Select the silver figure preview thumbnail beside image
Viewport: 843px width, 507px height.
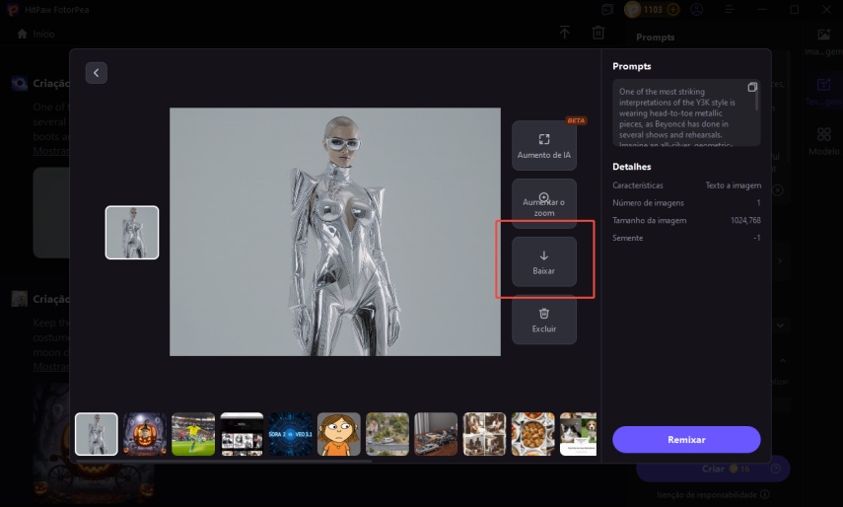click(x=132, y=232)
